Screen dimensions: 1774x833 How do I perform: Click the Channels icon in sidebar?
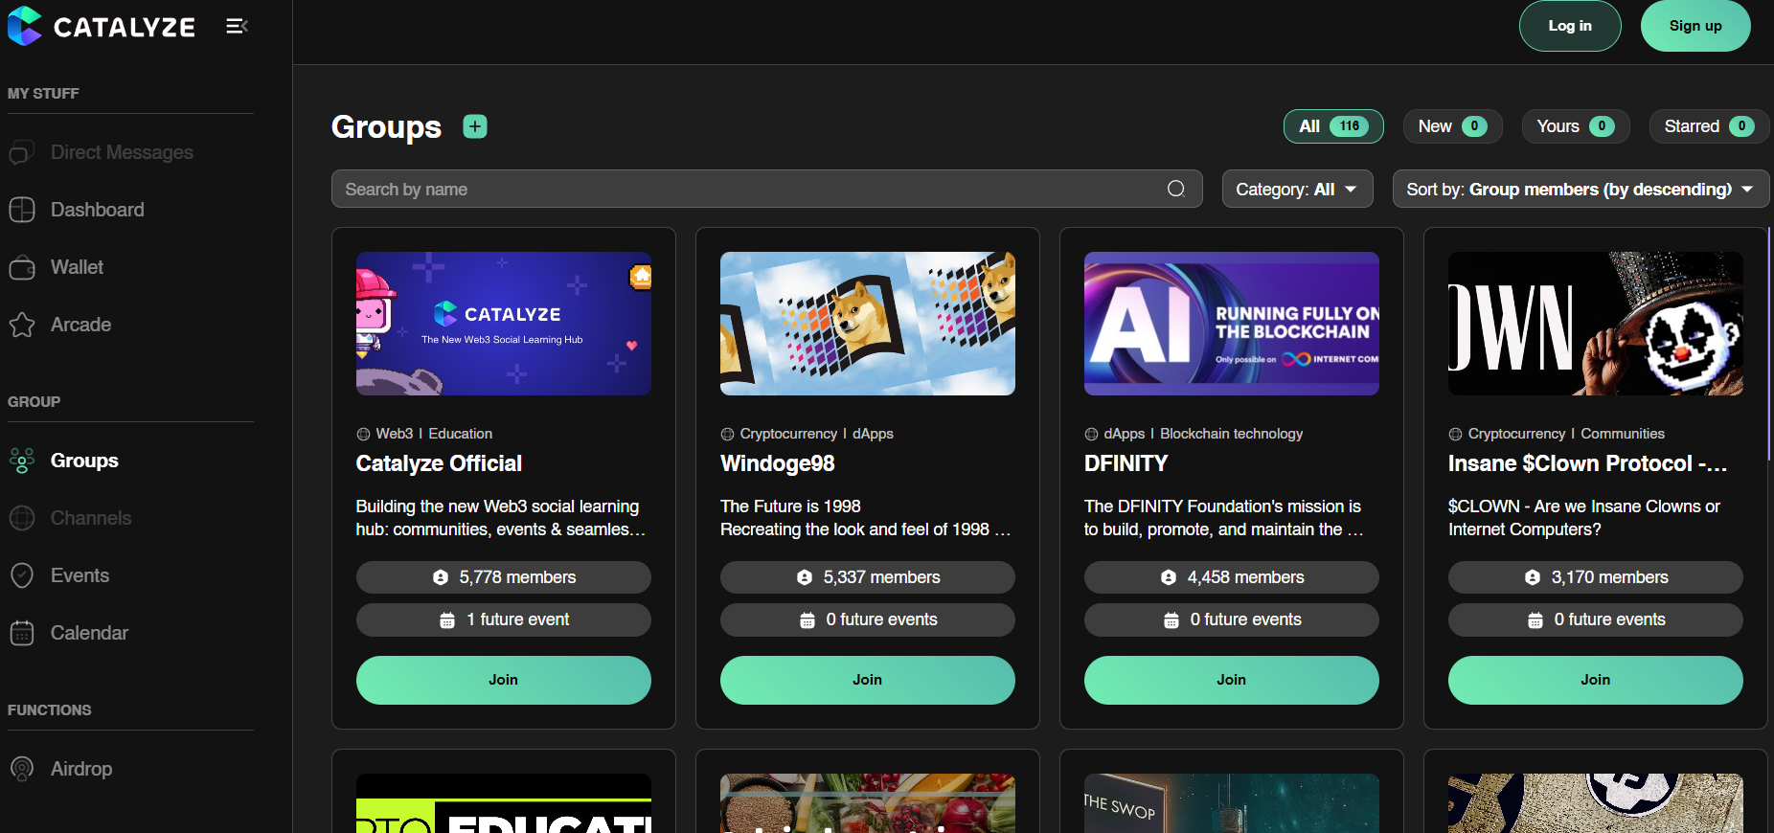(22, 518)
